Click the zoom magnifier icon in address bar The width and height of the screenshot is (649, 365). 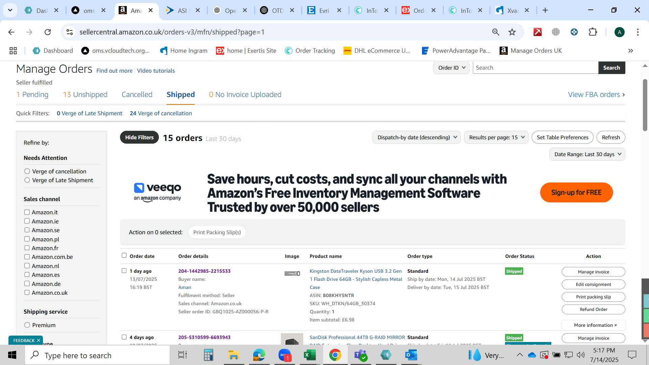click(x=496, y=32)
